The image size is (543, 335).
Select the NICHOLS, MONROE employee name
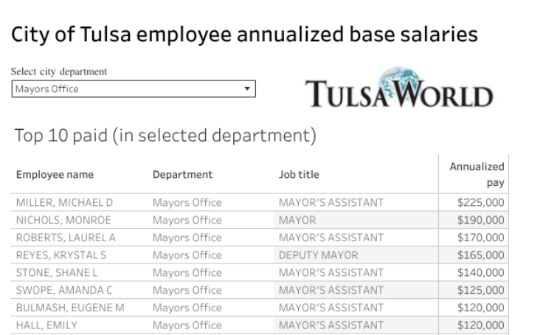coord(63,220)
